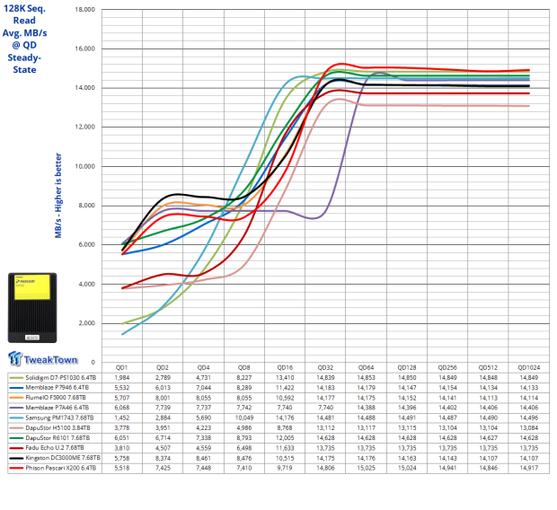The height and width of the screenshot is (510, 557).
Task: Click the QD1 column header
Action: coord(122,367)
